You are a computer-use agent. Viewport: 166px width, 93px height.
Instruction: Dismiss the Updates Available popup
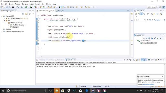point(162,77)
